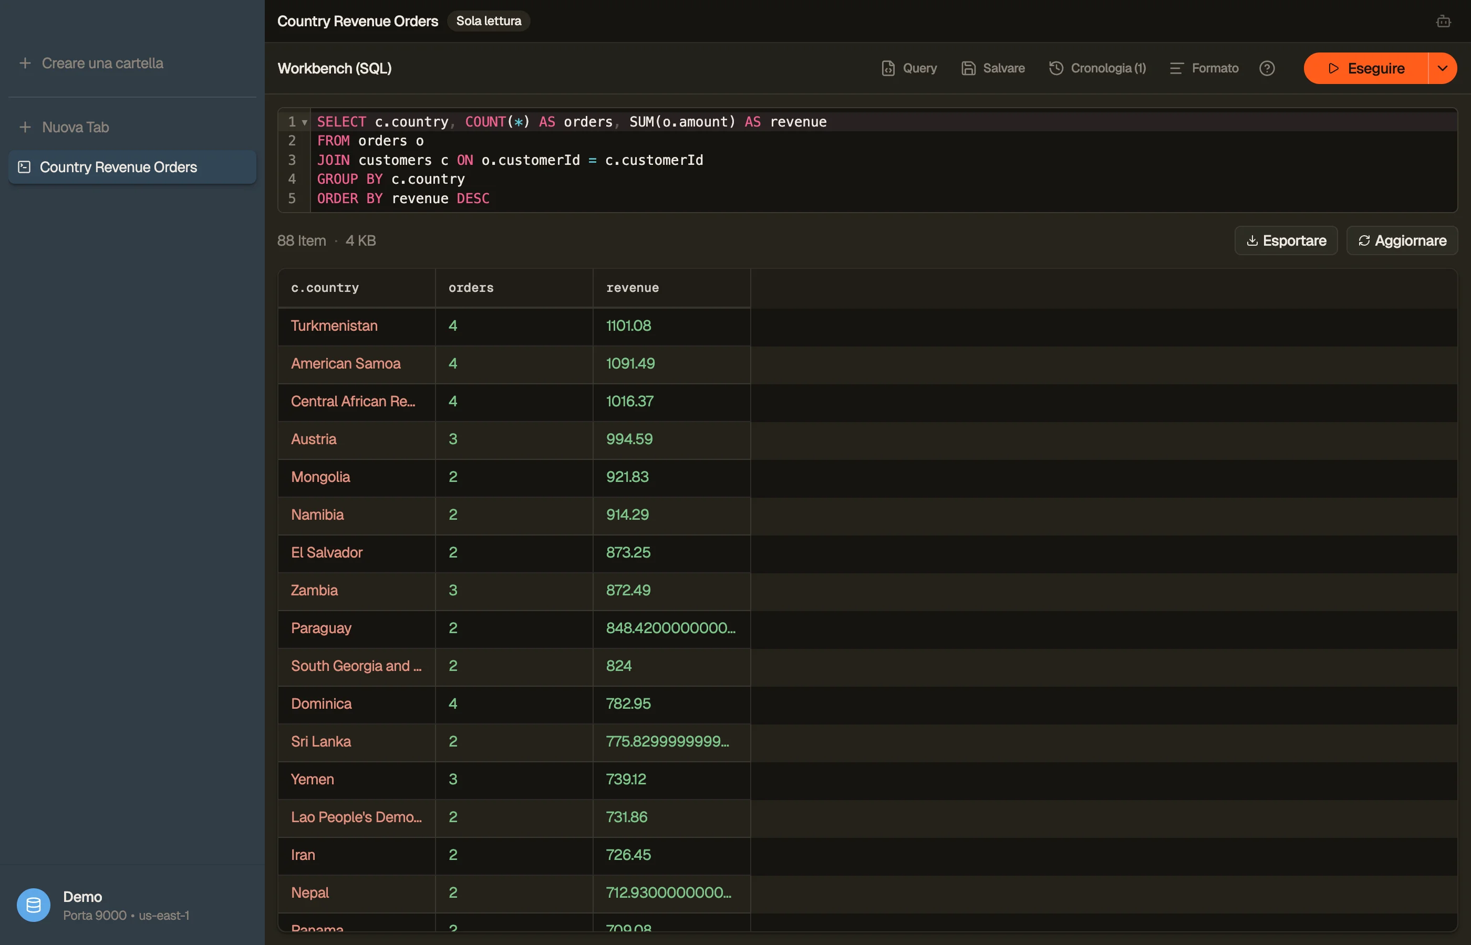The image size is (1471, 945).
Task: Select the Turkmenistan cell
Action: 357,326
